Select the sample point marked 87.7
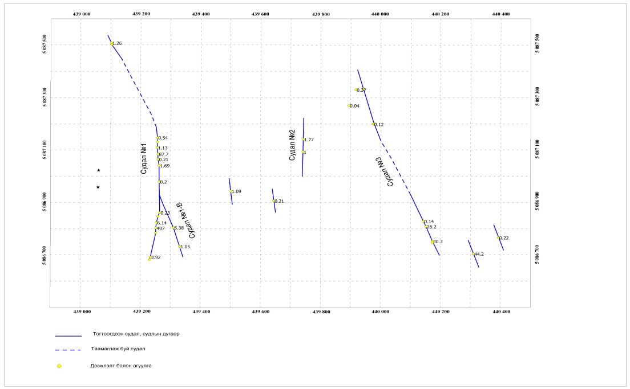Screen dimensions: 630x389 click(158, 154)
